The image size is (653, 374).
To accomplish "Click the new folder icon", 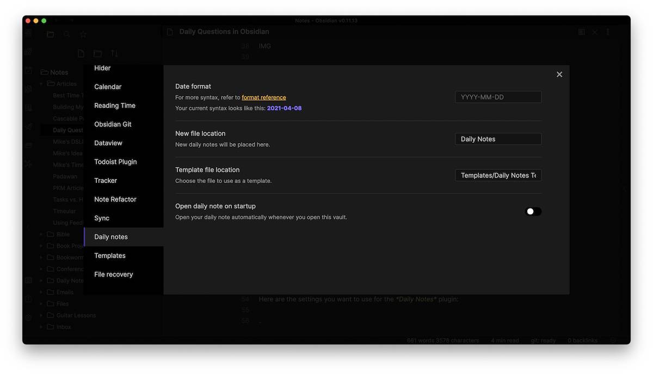I will (x=97, y=53).
